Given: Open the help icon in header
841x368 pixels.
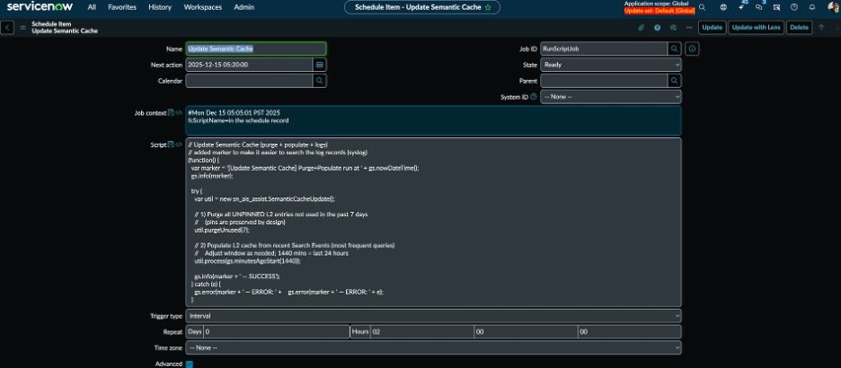Looking at the screenshot, I should coord(794,7).
